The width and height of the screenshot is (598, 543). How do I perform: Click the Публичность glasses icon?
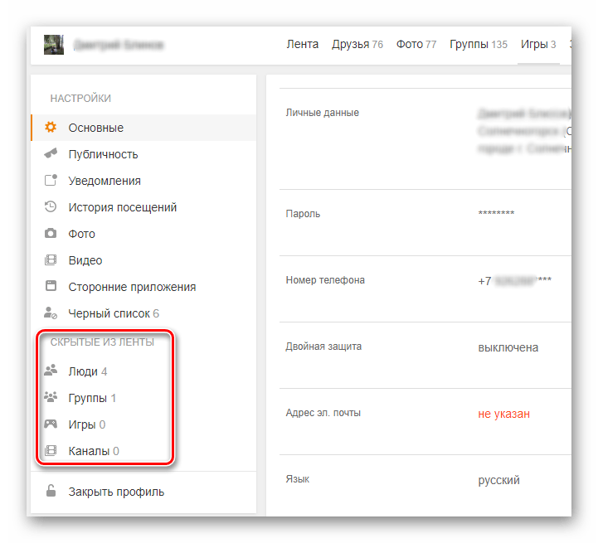tap(51, 153)
